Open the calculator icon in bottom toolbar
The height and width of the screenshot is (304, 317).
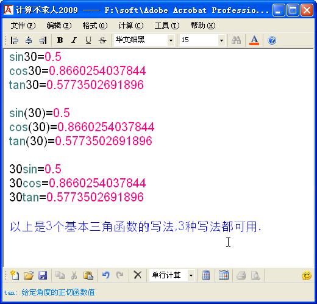[206, 275]
